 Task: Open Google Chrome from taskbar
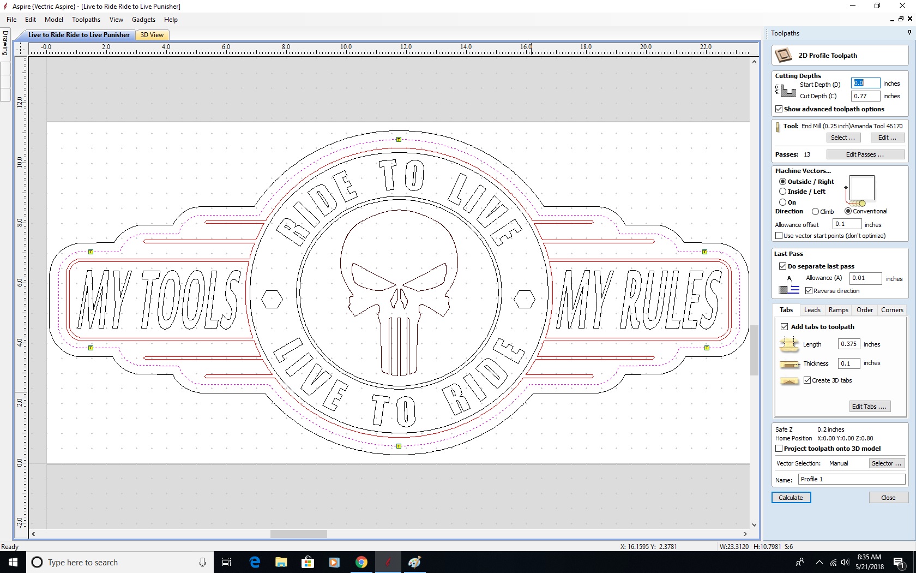[361, 562]
